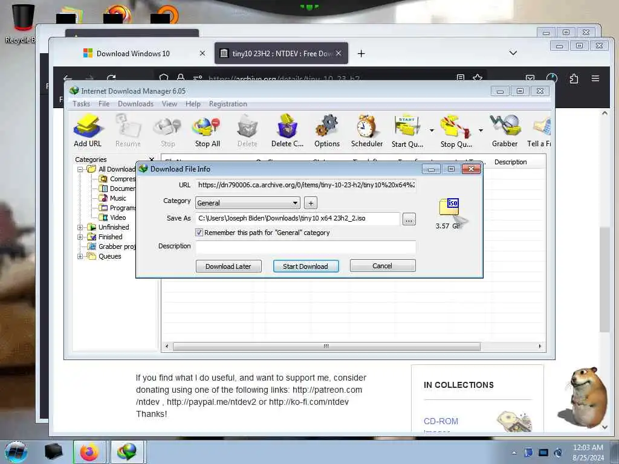Click the Add URL toolbar icon

pyautogui.click(x=88, y=130)
